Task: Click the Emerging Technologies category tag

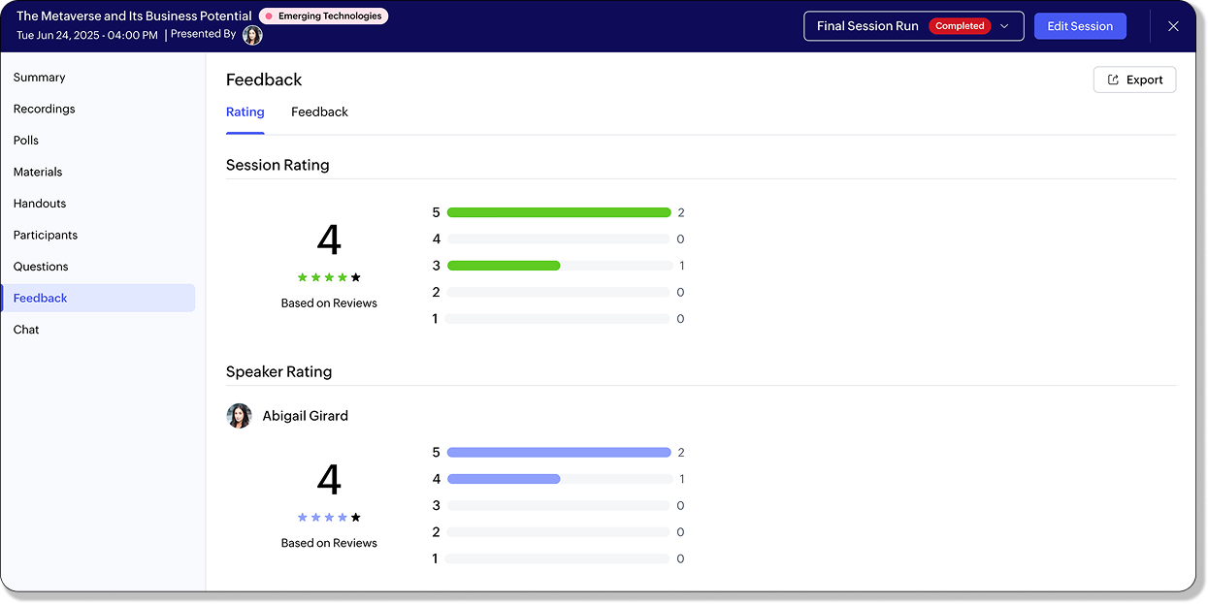Action: (323, 16)
